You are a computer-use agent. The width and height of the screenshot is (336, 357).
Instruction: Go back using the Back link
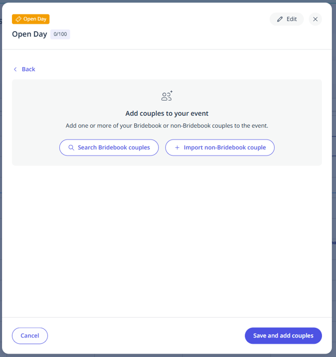point(28,69)
